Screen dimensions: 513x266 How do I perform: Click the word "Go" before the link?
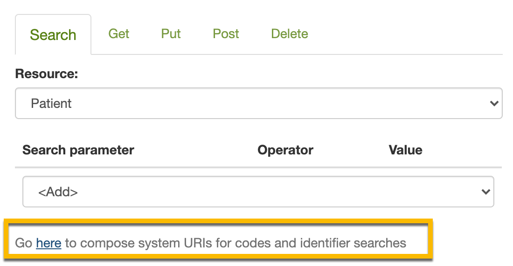tap(24, 243)
